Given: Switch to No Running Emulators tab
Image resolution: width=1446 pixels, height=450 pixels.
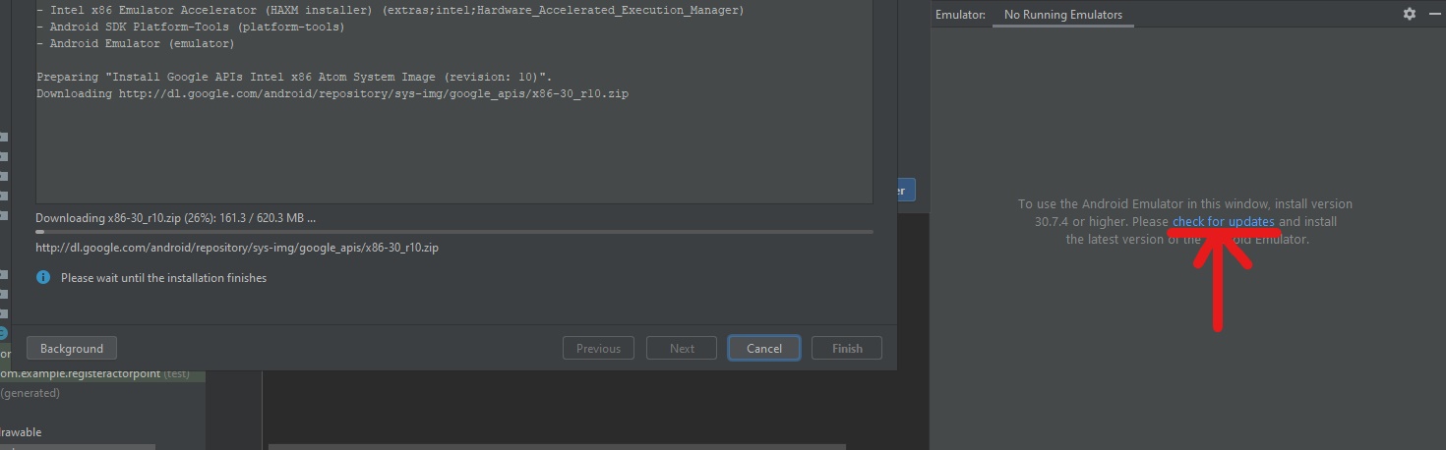Looking at the screenshot, I should pyautogui.click(x=1062, y=15).
